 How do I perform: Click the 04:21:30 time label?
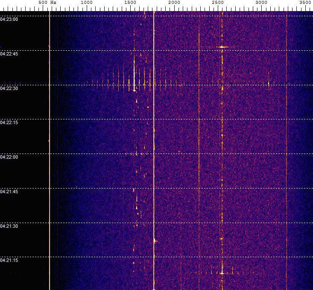[x=9, y=226]
